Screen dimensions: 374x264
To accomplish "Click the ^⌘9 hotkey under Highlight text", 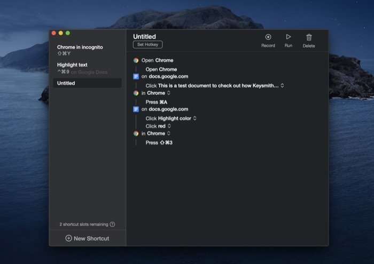I will (x=63, y=71).
